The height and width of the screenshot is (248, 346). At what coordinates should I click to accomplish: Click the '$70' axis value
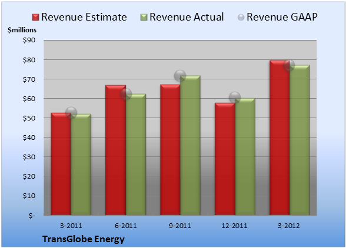pyautogui.click(x=29, y=79)
